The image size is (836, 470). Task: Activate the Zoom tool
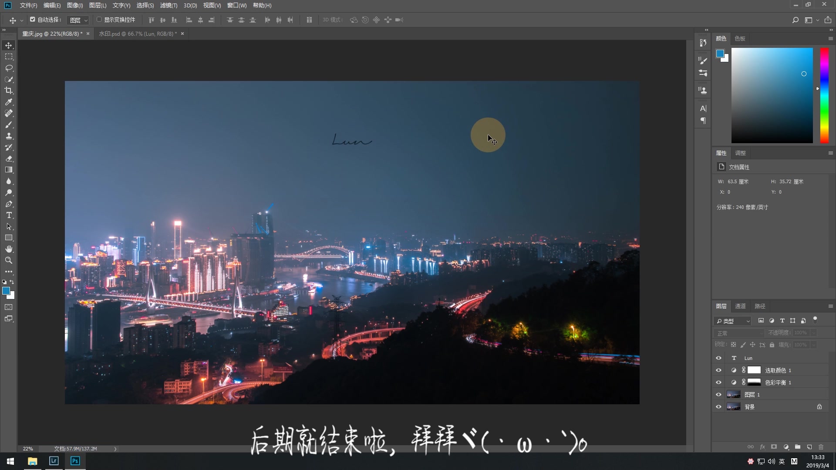pos(8,260)
